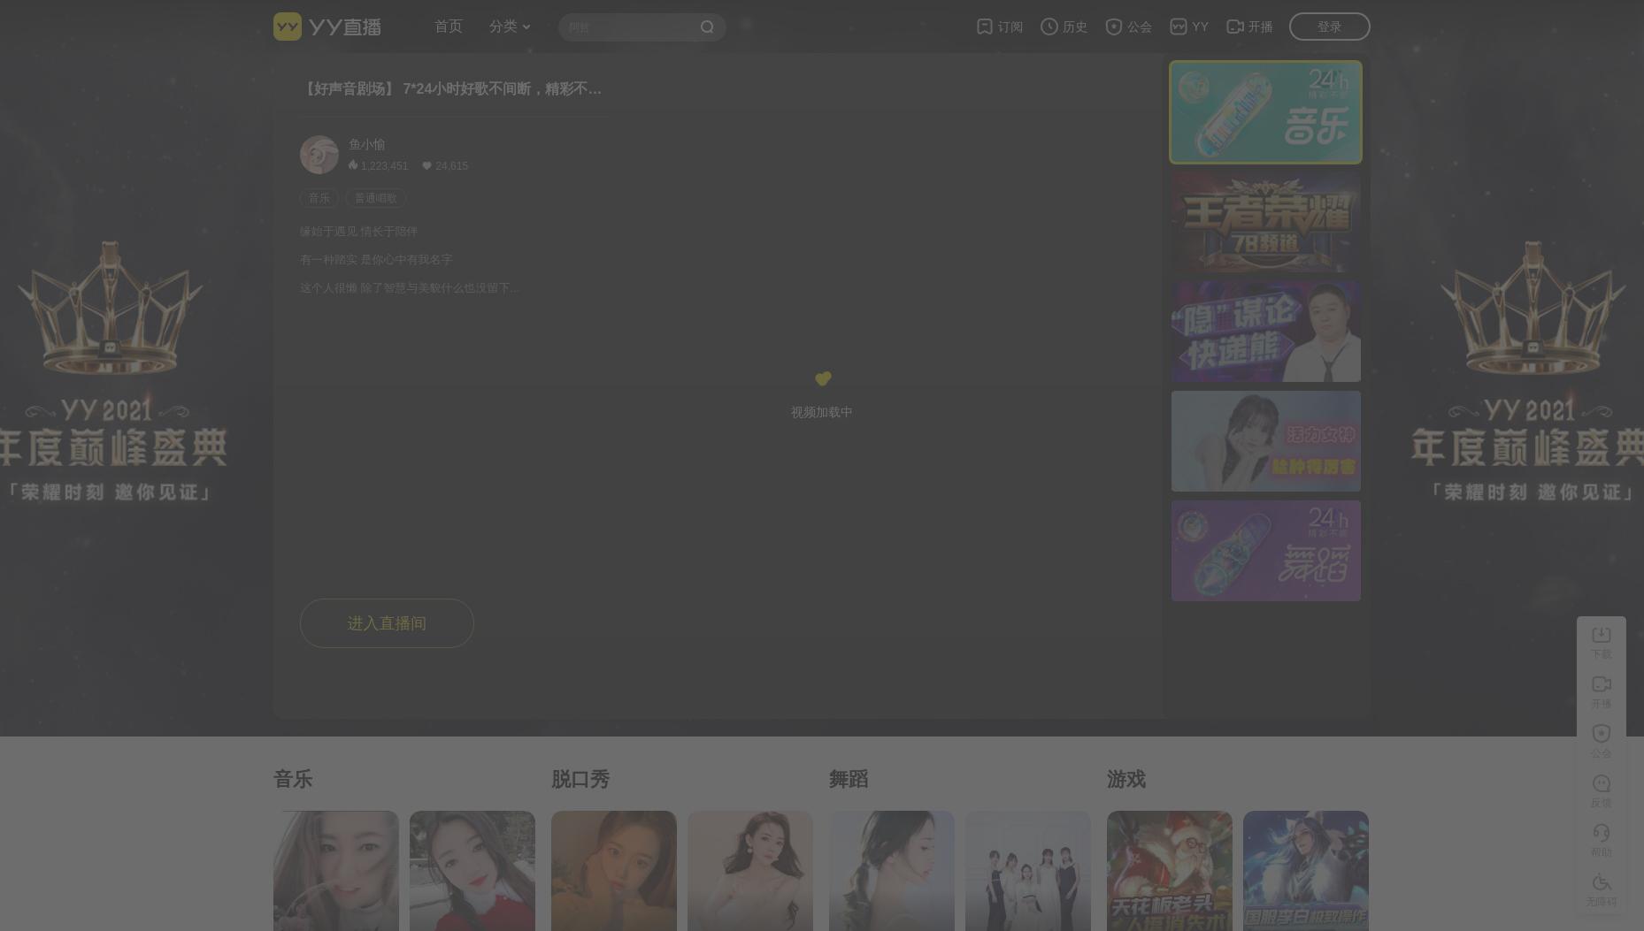Open first 音乐 streamer card thumbnail
The width and height of the screenshot is (1644, 931).
[336, 871]
